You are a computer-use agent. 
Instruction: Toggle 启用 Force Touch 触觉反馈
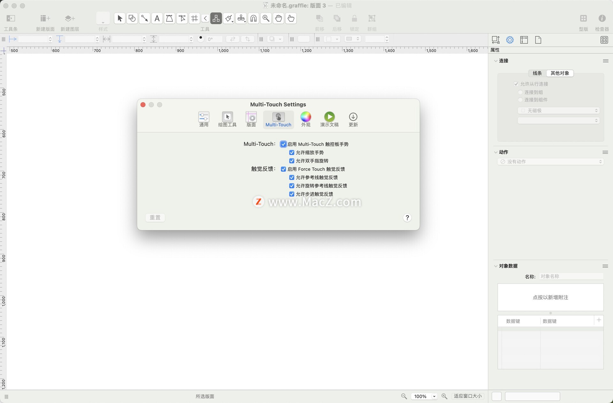coord(283,169)
